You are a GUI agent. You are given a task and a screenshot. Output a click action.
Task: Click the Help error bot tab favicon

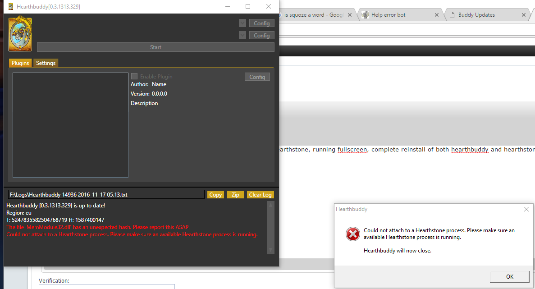(365, 15)
